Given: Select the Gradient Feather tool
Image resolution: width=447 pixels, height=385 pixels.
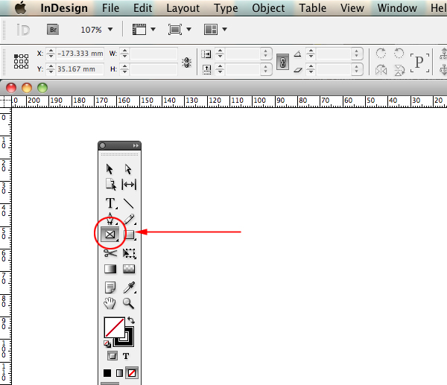Looking at the screenshot, I should tap(129, 269).
